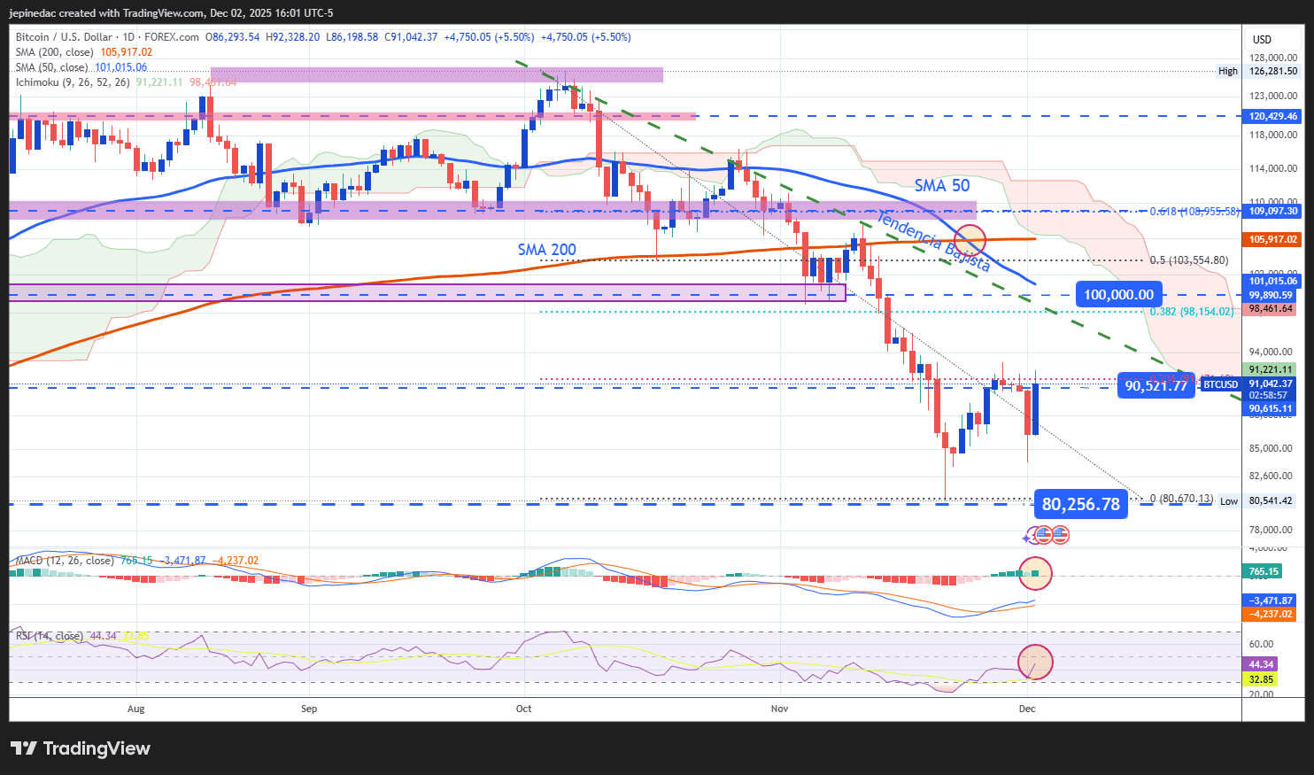Image resolution: width=1314 pixels, height=775 pixels.
Task: Select the Ichimoku (9, 26, 52, 26) legend
Action: click(x=73, y=82)
